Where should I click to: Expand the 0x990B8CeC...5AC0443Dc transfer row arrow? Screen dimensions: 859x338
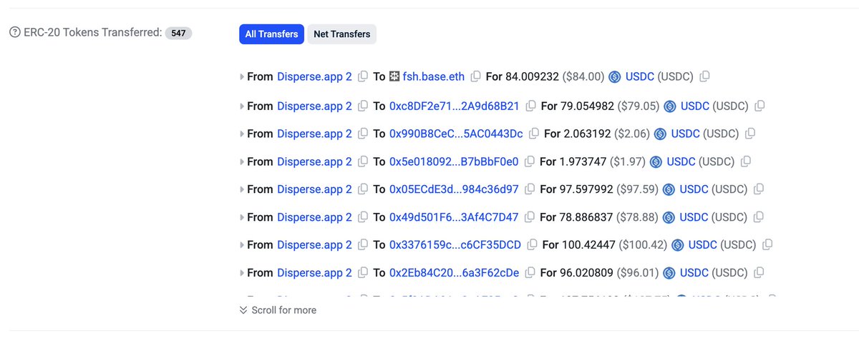click(242, 134)
